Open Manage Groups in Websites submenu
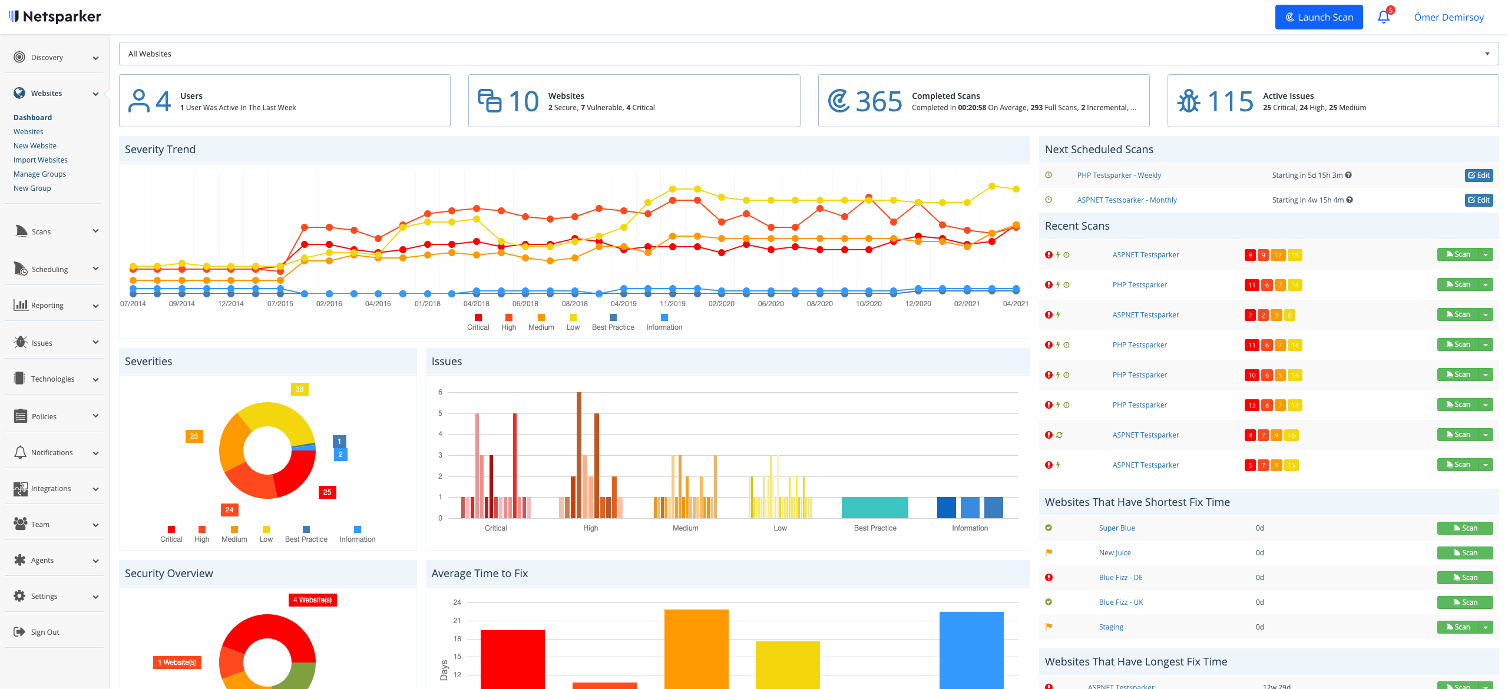 [39, 174]
